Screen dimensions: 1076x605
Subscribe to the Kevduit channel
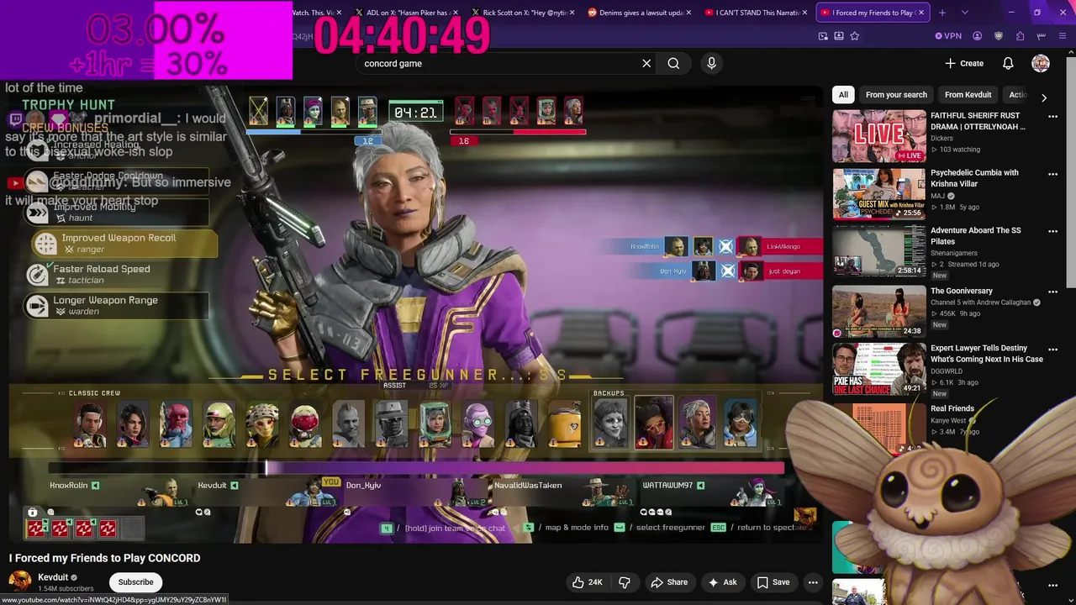click(x=135, y=582)
